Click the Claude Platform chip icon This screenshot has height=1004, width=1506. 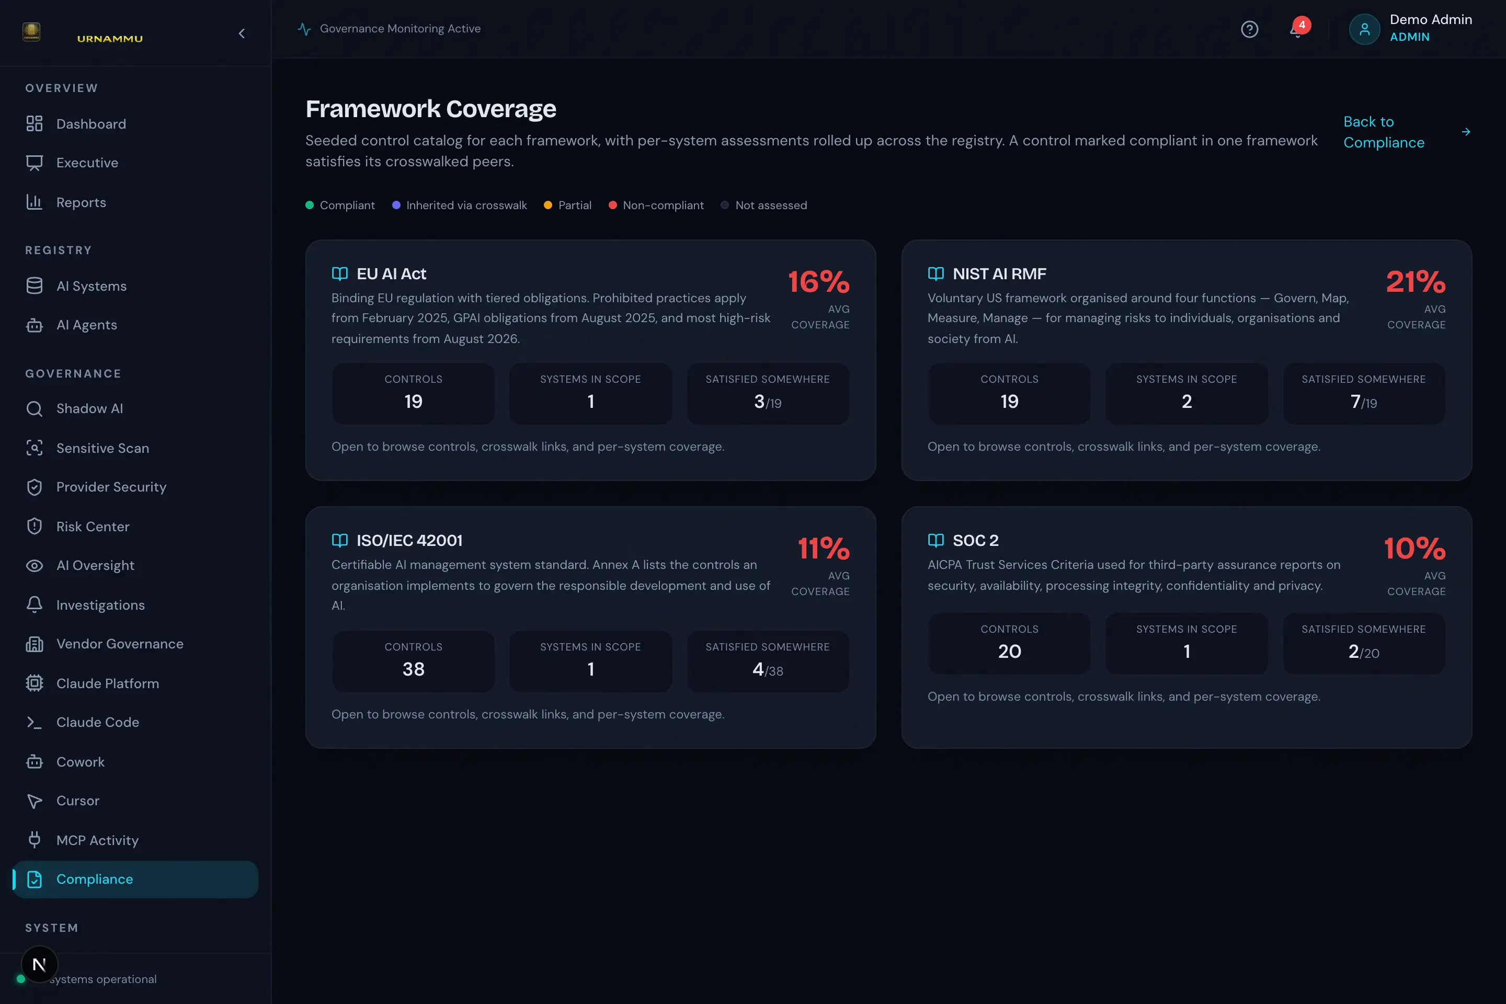pos(35,683)
